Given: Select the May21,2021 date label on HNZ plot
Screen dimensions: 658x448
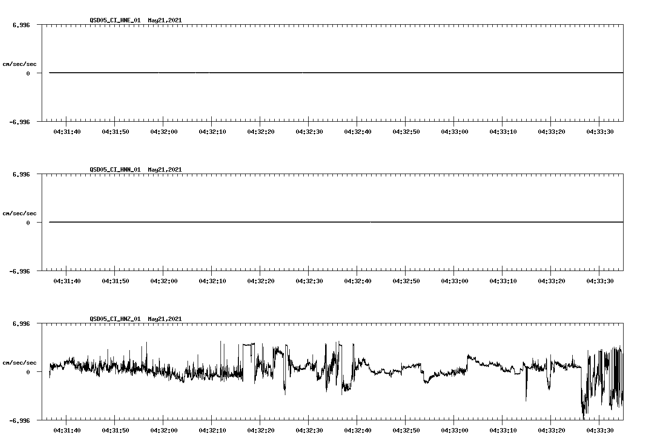Looking at the screenshot, I should tap(164, 319).
